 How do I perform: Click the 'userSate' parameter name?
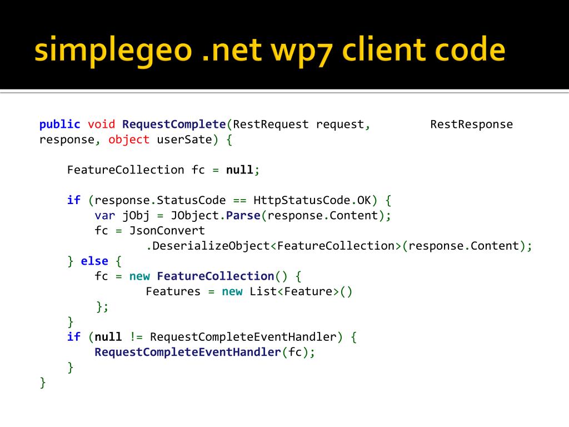tap(184, 140)
